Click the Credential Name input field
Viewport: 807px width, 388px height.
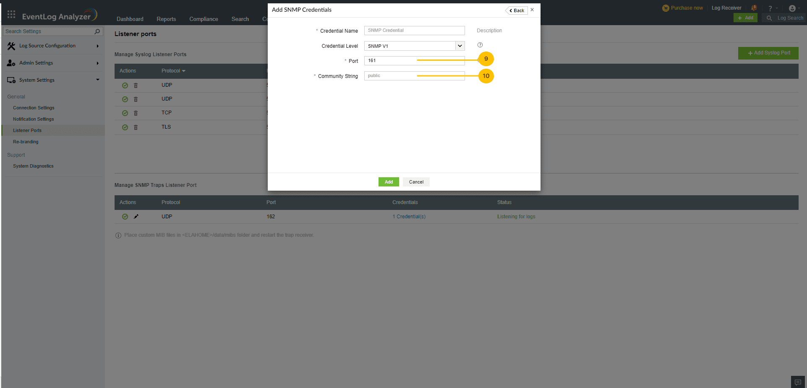[414, 30]
